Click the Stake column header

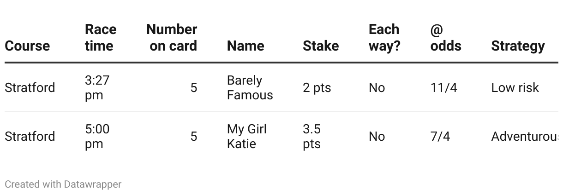(x=321, y=46)
